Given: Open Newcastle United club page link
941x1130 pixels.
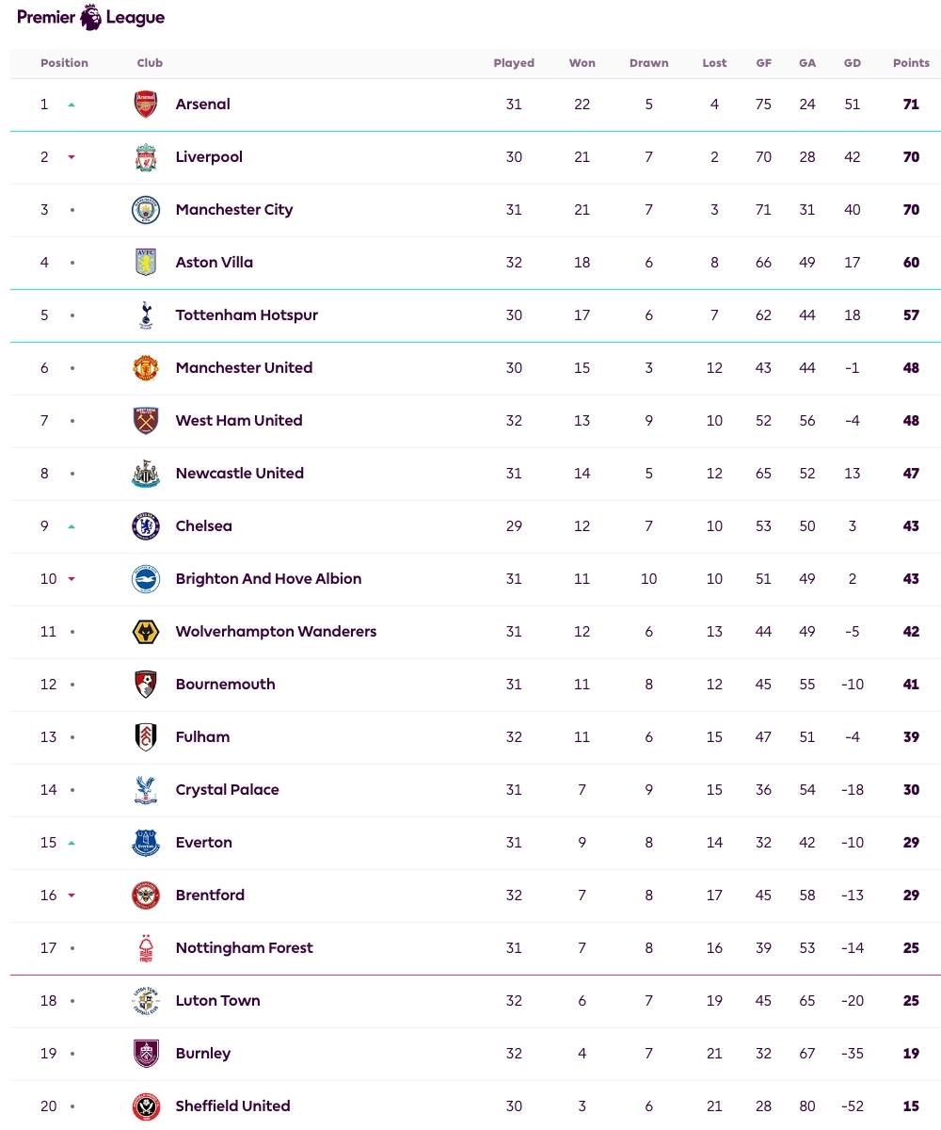Looking at the screenshot, I should point(239,474).
